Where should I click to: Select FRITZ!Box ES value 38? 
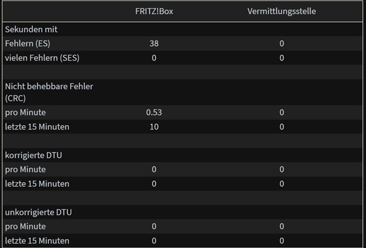pos(154,44)
